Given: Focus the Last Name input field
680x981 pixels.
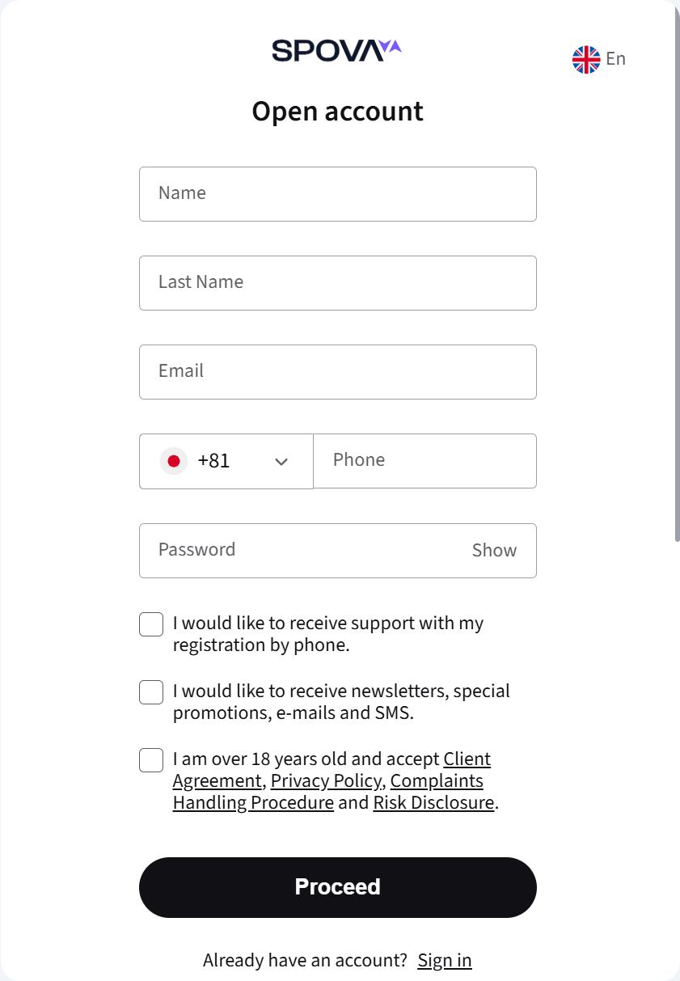Looking at the screenshot, I should click(x=338, y=283).
